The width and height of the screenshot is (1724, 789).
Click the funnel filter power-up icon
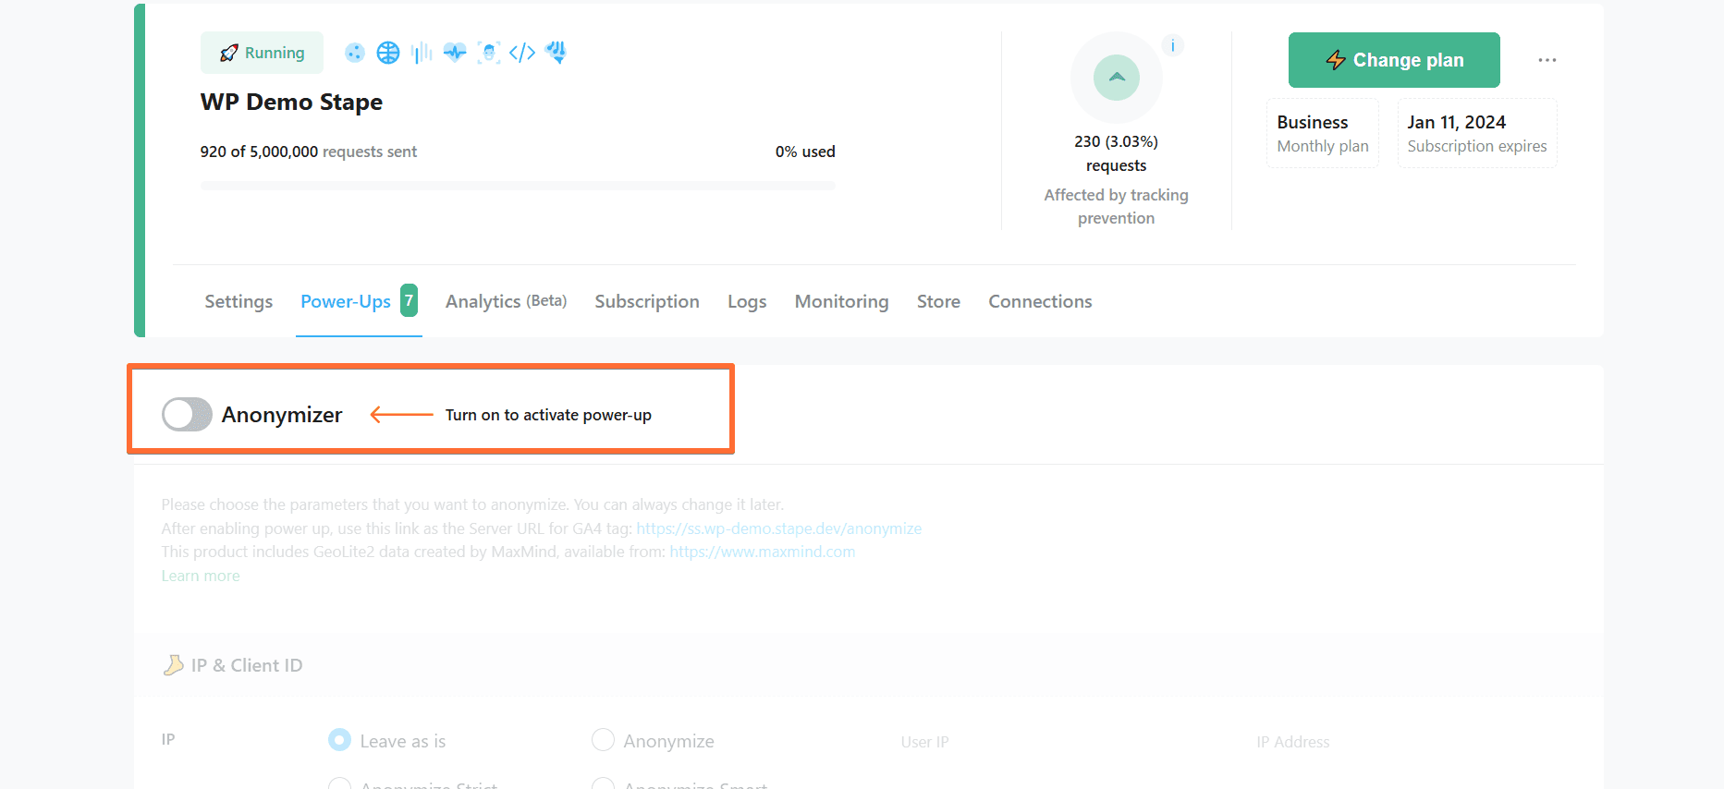pyautogui.click(x=556, y=53)
